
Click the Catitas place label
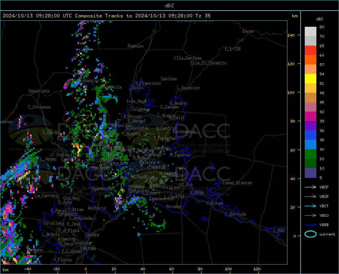215,203
